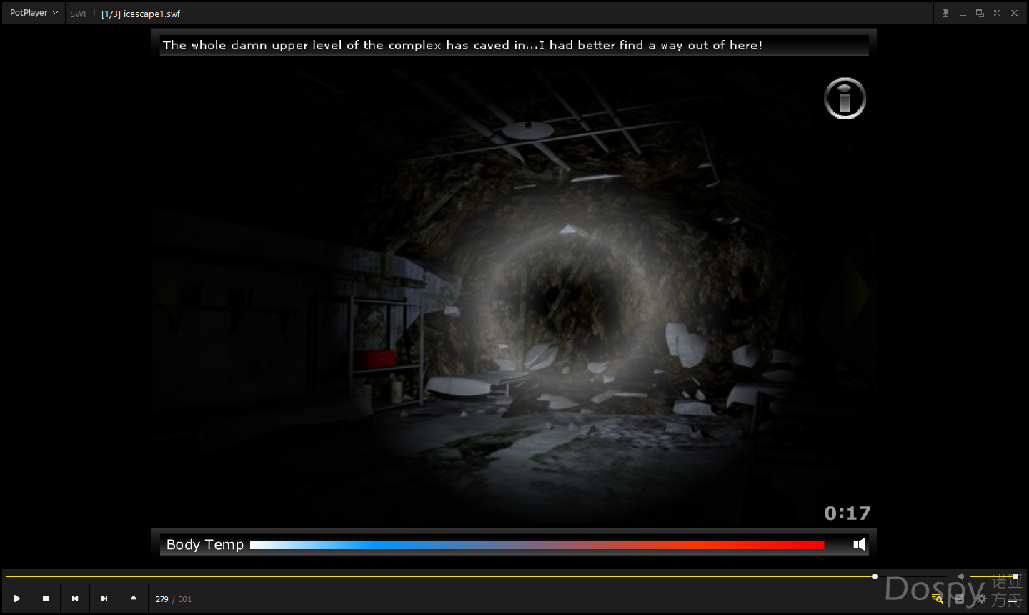Mute the game sound speaker icon
Image resolution: width=1029 pixels, height=615 pixels.
860,544
